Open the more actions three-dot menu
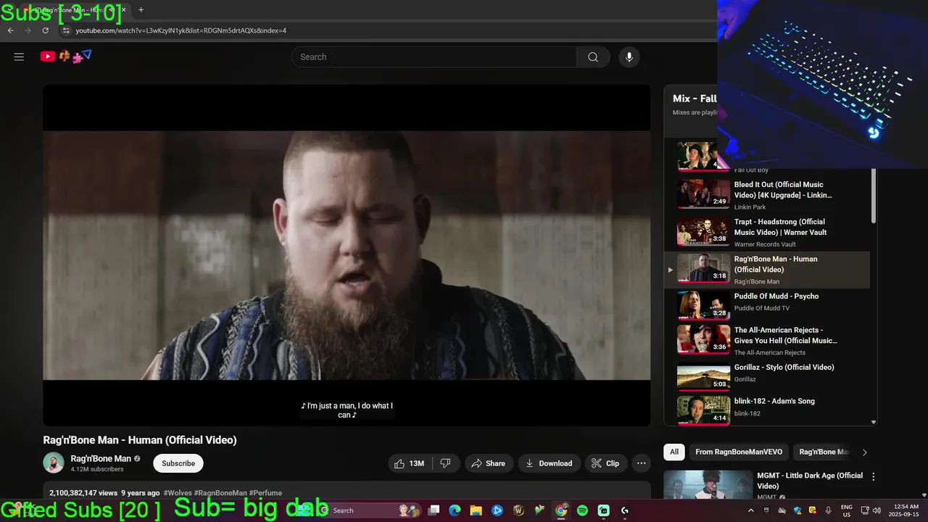 tap(641, 463)
